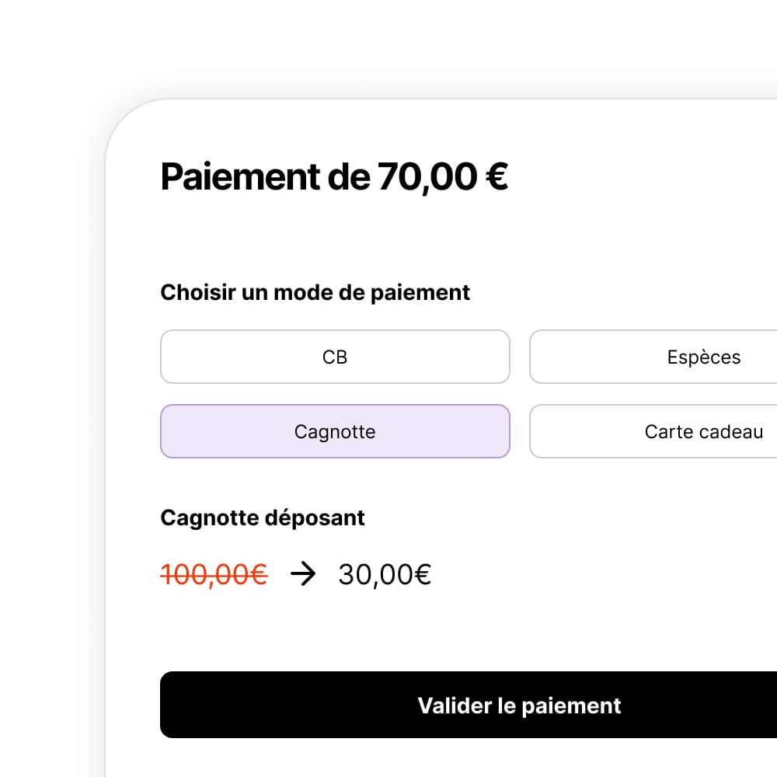777x777 pixels.
Task: Click inside the payment dialog card
Action: [435, 629]
